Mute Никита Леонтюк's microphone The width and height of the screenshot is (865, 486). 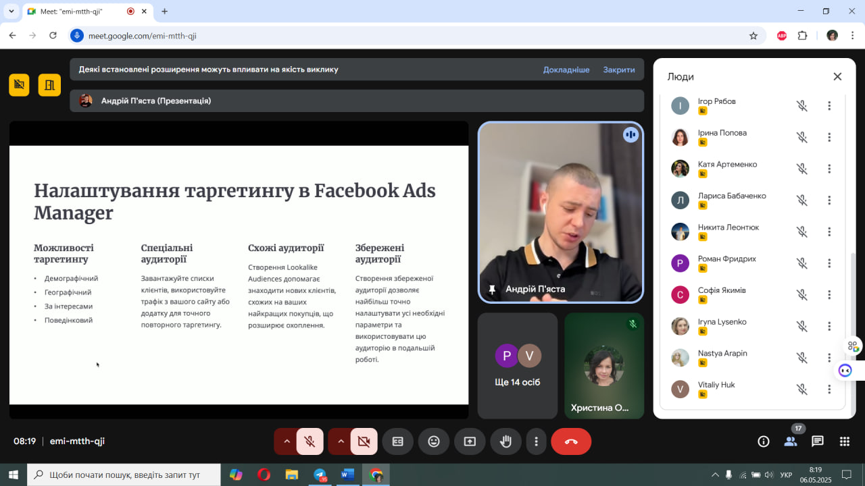[x=802, y=232]
